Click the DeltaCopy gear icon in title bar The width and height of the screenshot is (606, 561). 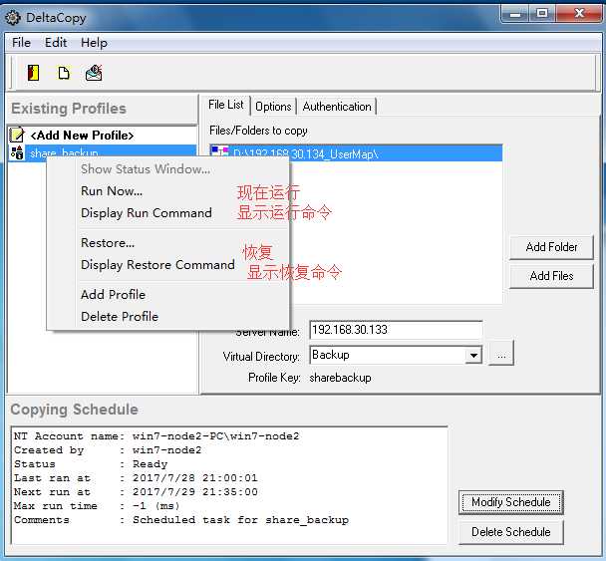(13, 18)
